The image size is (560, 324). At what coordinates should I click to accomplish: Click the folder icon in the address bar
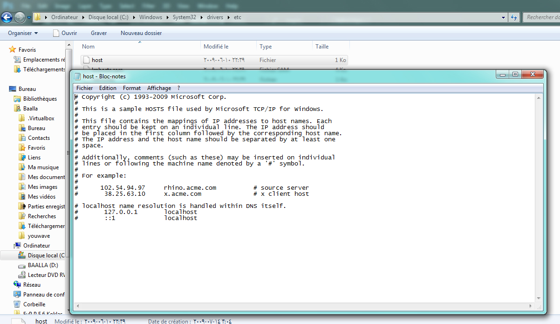click(38, 17)
